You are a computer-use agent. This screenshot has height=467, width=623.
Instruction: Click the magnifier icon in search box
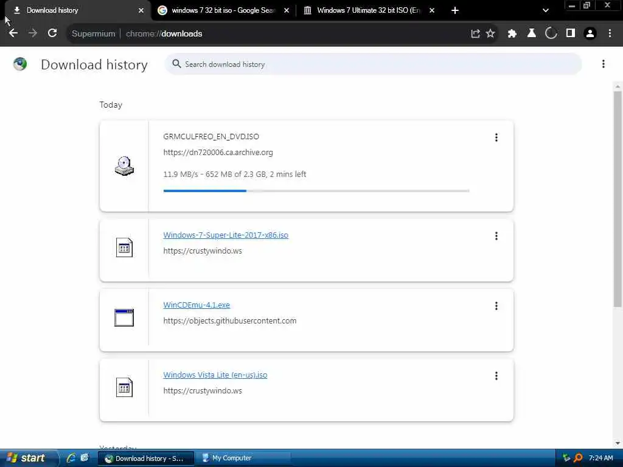pos(176,64)
